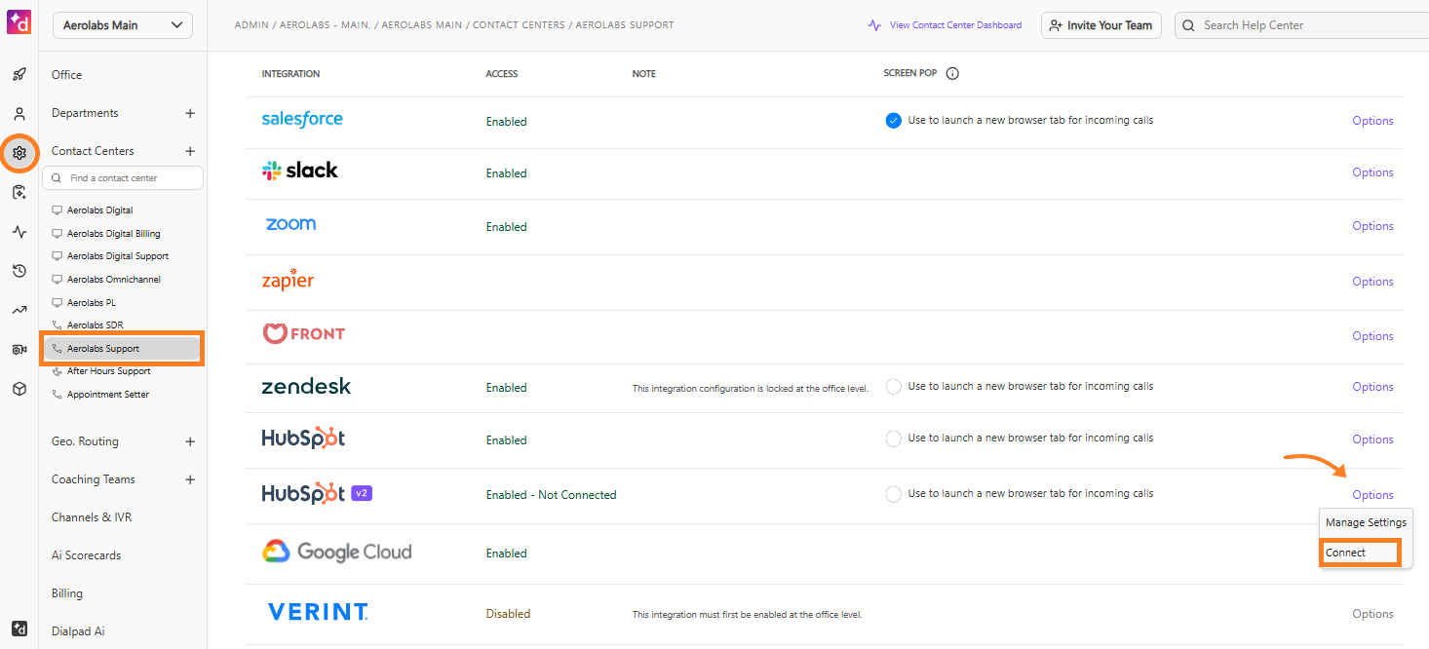Image resolution: width=1429 pixels, height=649 pixels.
Task: Open Billing section
Action: (x=67, y=593)
